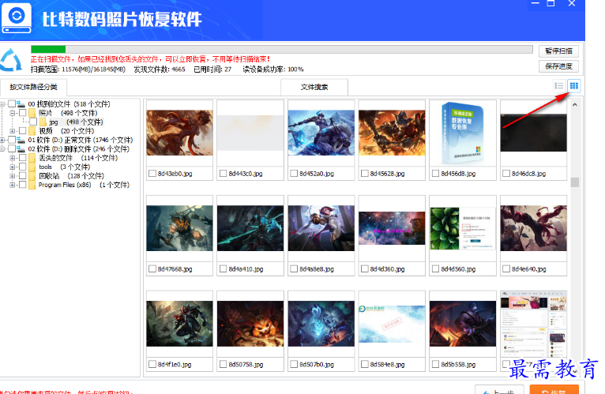
Task: Switch to thumbnail grid view icon
Action: pyautogui.click(x=574, y=85)
